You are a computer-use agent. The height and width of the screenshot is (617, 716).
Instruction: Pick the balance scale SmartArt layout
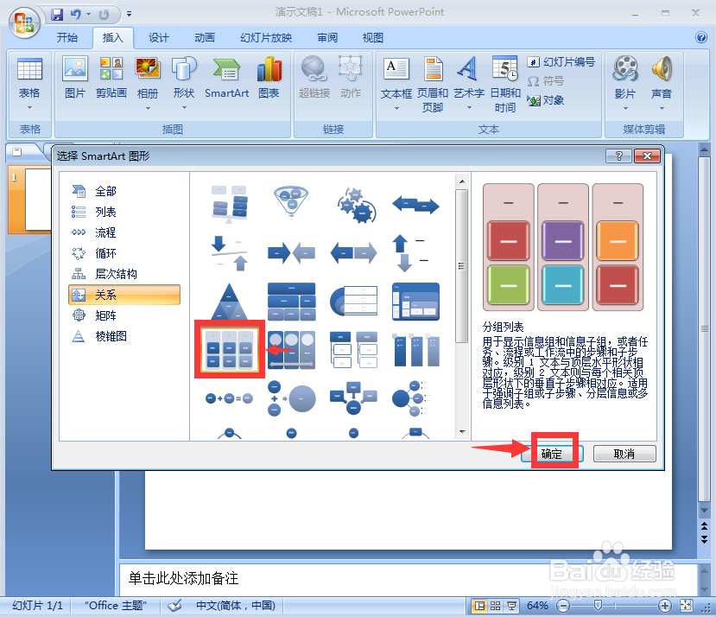coord(229,203)
